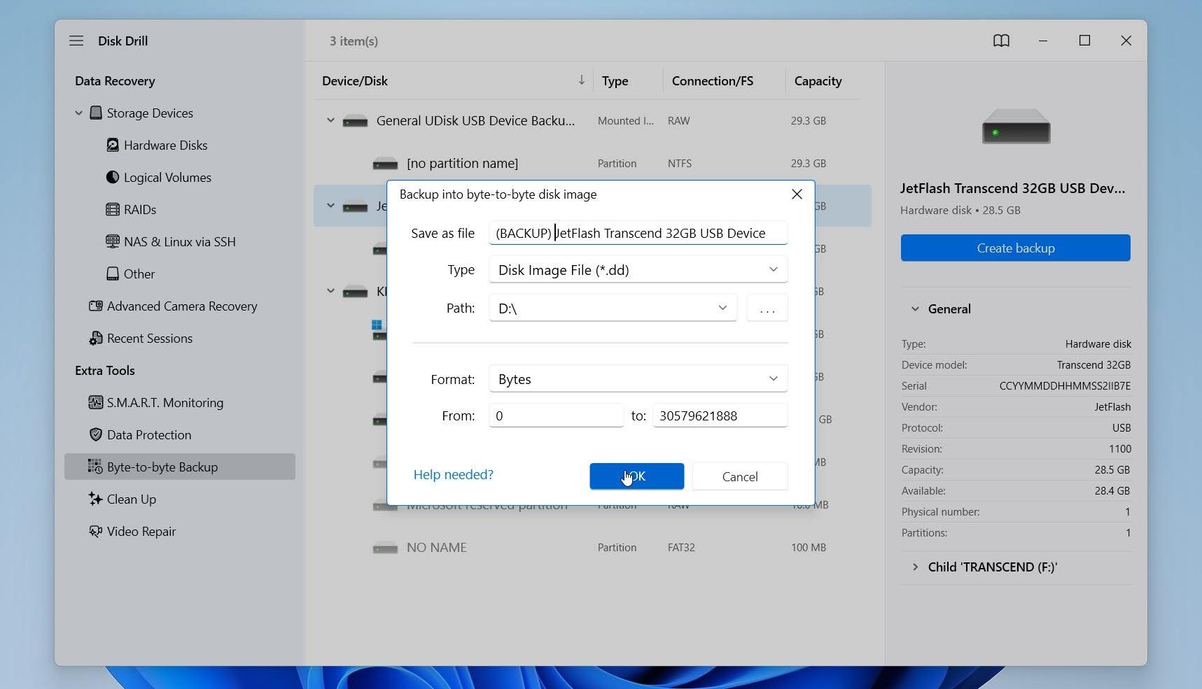Click the to byte offset field
The image size is (1202, 689).
720,415
